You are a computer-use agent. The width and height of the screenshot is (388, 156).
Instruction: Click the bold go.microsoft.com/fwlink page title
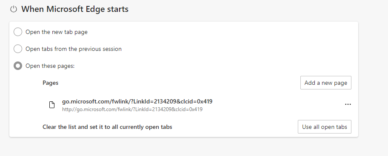(137, 101)
